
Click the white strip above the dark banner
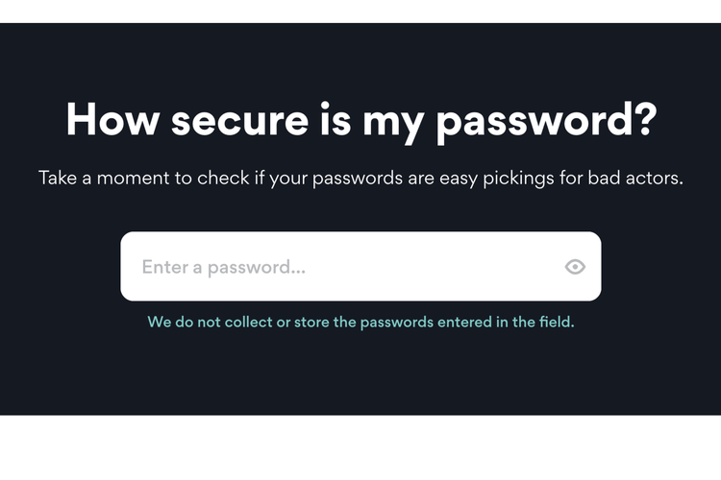[x=360, y=11]
